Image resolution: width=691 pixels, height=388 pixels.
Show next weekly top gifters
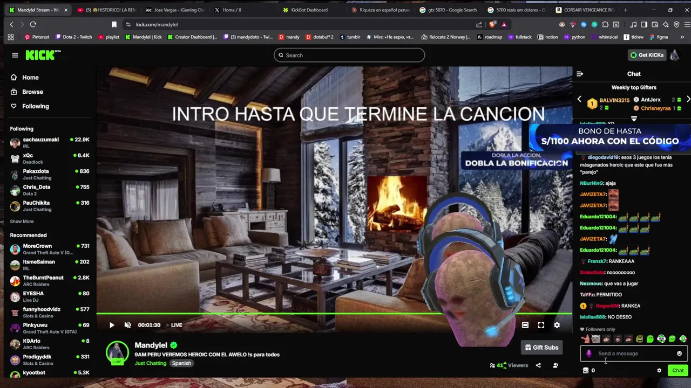(x=688, y=99)
